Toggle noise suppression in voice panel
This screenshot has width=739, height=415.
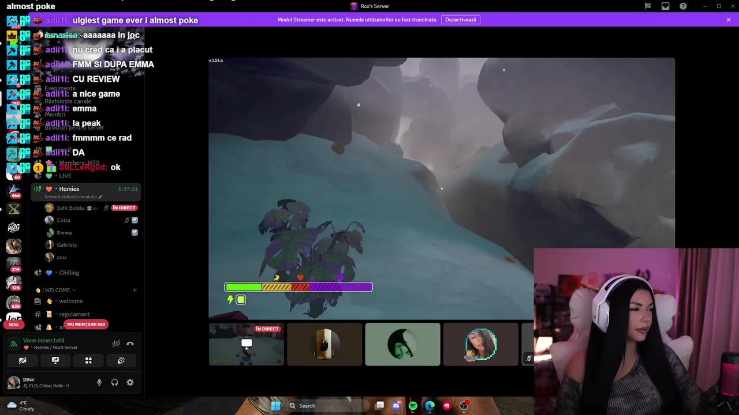(x=116, y=344)
